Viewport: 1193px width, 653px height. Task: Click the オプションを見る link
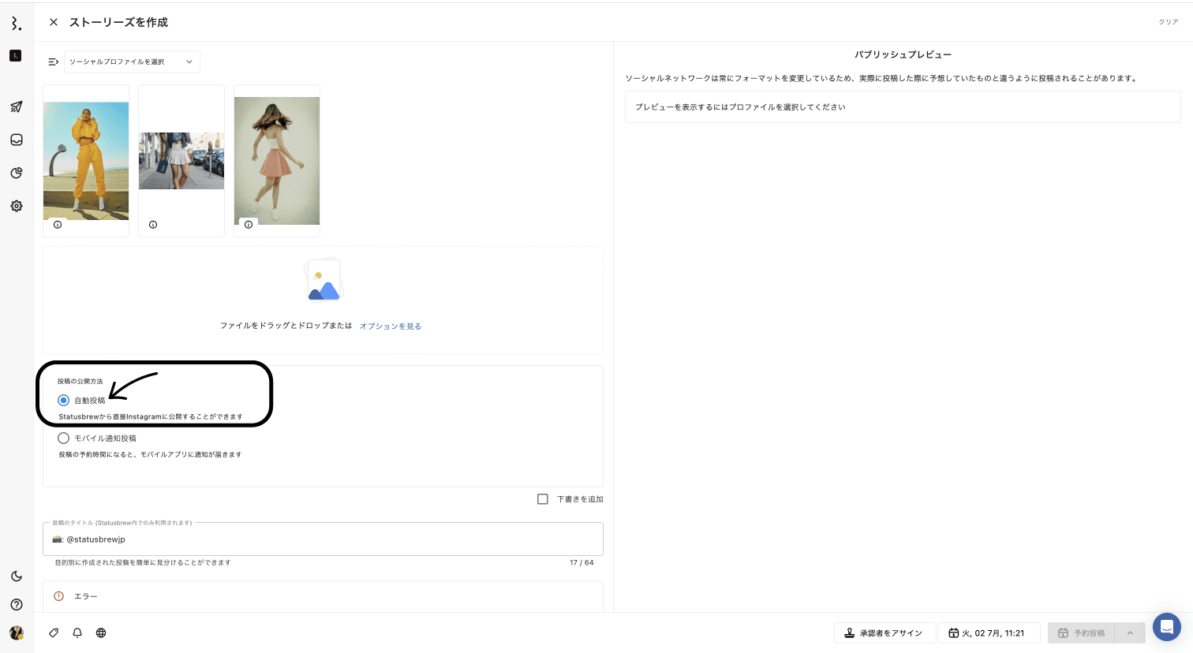pos(390,326)
